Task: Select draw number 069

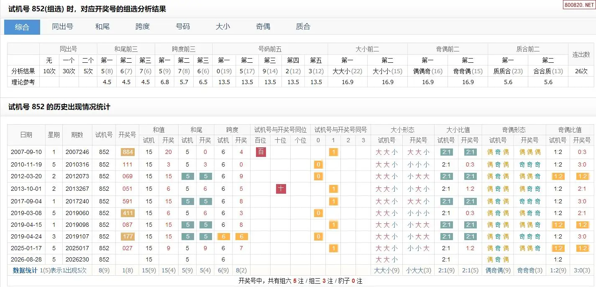Action: click(x=128, y=177)
